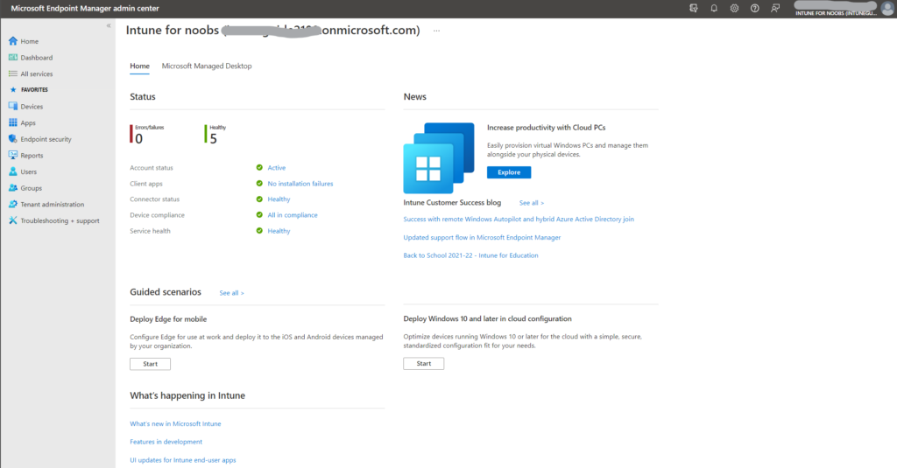The height and width of the screenshot is (468, 897).
Task: Click the Dashboard icon in sidebar
Action: coord(12,57)
